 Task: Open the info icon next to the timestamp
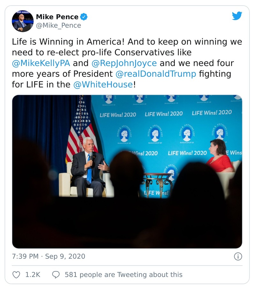tap(237, 256)
